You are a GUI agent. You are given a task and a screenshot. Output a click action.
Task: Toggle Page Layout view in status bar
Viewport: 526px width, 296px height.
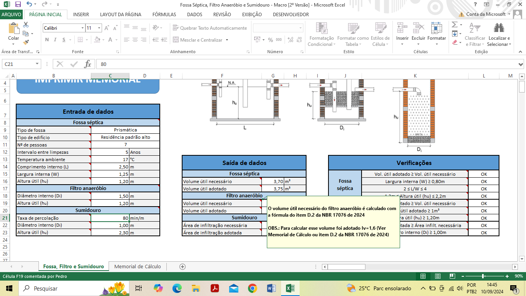(437, 276)
